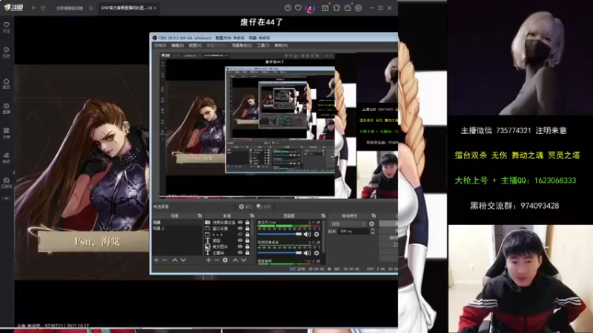
Task: Remove the selected source with minus icon
Action: point(216,260)
